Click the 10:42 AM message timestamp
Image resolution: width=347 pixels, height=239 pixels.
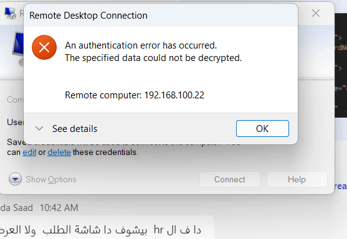[x=59, y=208]
